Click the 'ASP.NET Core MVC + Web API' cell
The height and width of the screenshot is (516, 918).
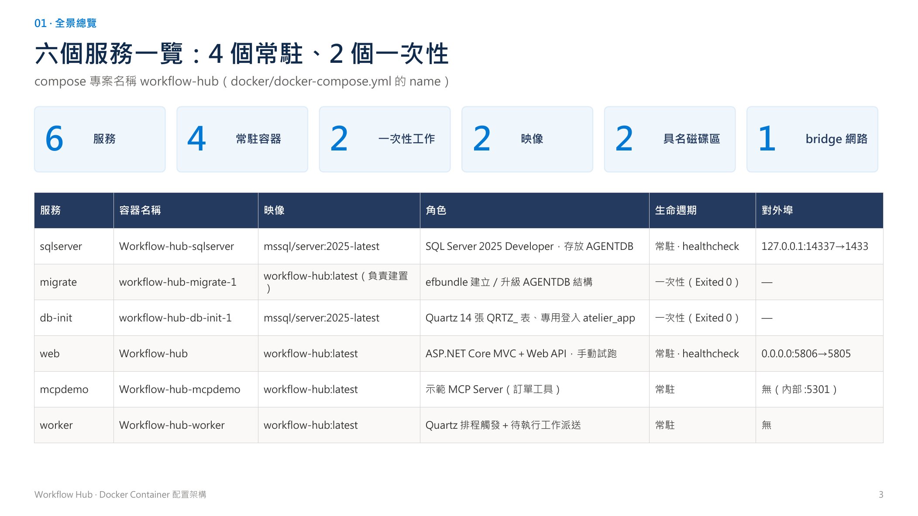coord(535,354)
